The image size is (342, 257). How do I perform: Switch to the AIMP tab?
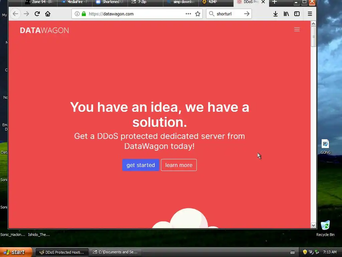tap(216, 2)
